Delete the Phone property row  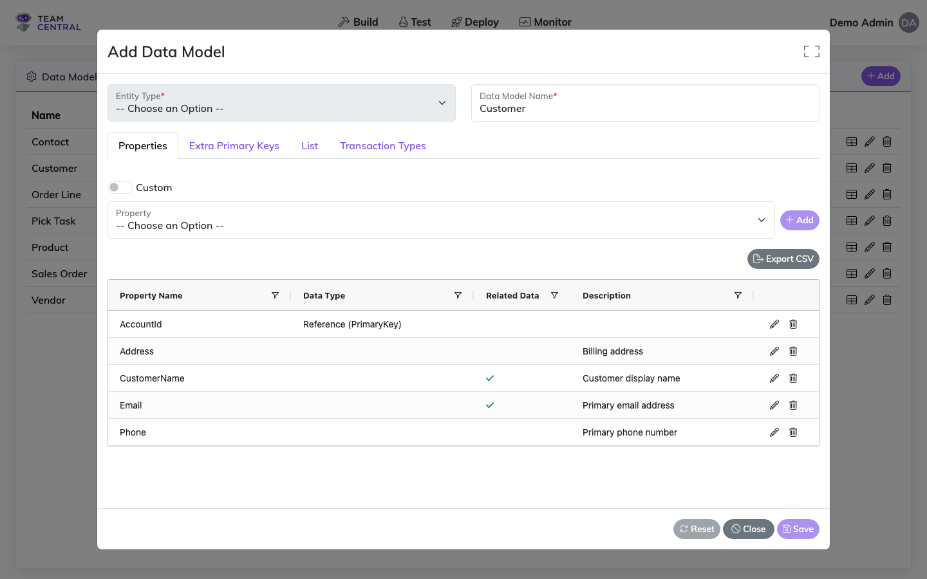point(793,432)
